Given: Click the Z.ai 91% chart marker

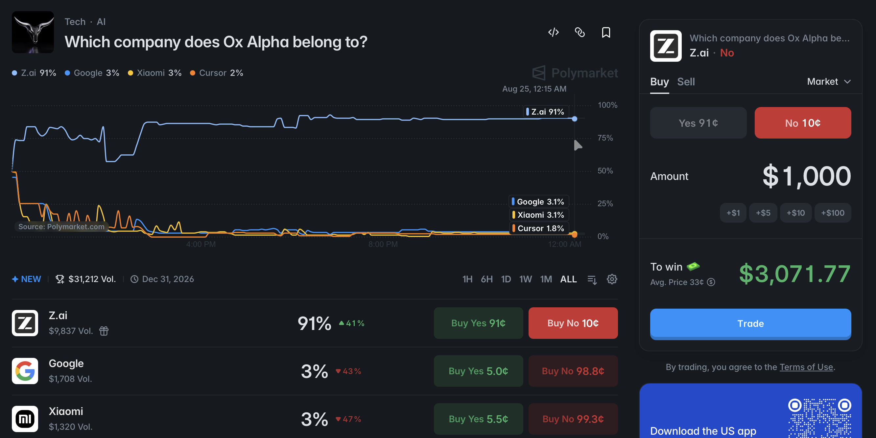Looking at the screenshot, I should coord(574,119).
